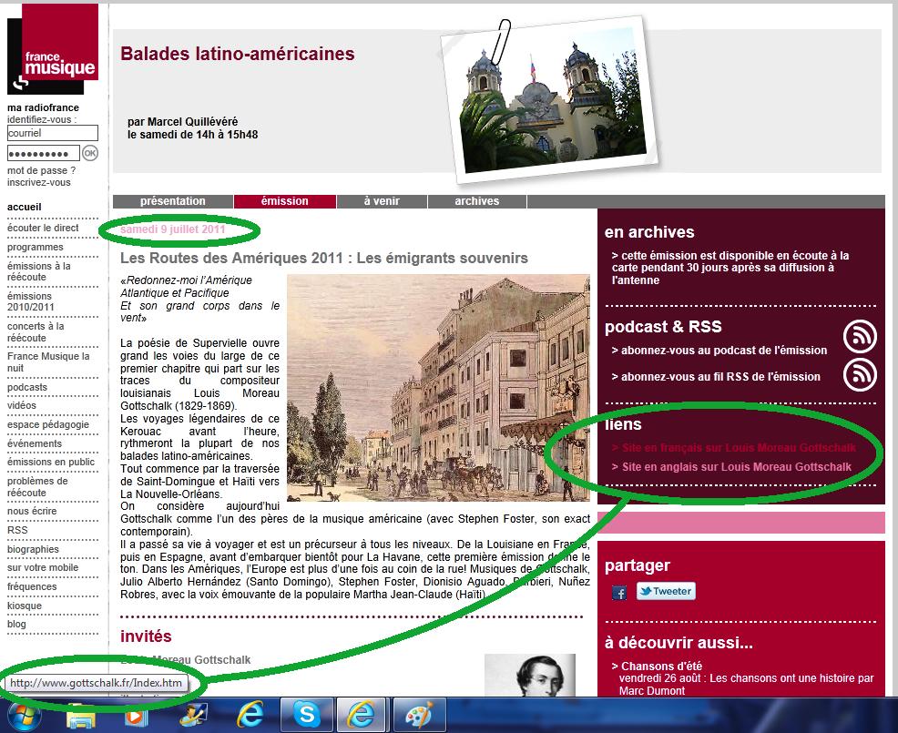Open the vidéos section

click(22, 405)
